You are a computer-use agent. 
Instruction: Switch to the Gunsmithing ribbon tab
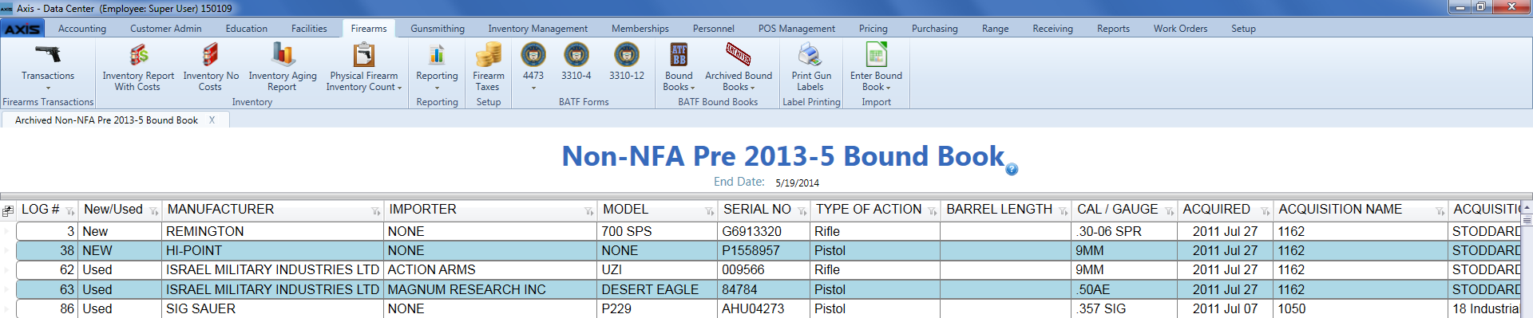[x=438, y=29]
